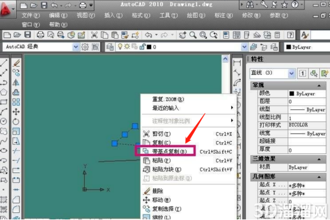Image resolution: width=330 pixels, height=220 pixels.
Task: Click the Linear dimension tool
Action: tap(237, 63)
